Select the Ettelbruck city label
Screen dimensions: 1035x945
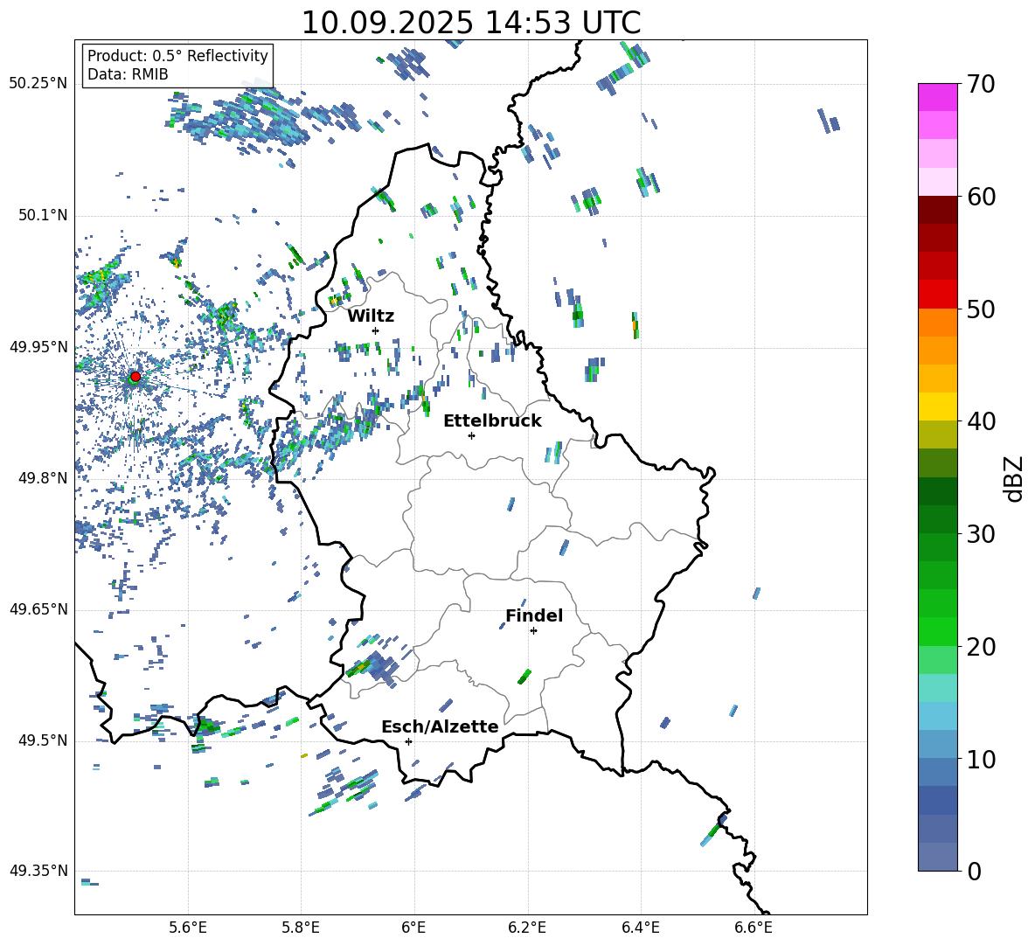tap(491, 420)
